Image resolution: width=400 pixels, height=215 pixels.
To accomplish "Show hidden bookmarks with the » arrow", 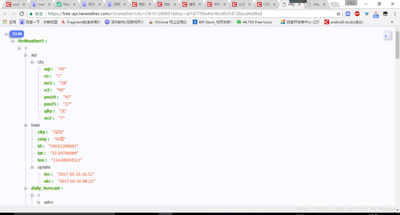I will pyautogui.click(x=392, y=22).
